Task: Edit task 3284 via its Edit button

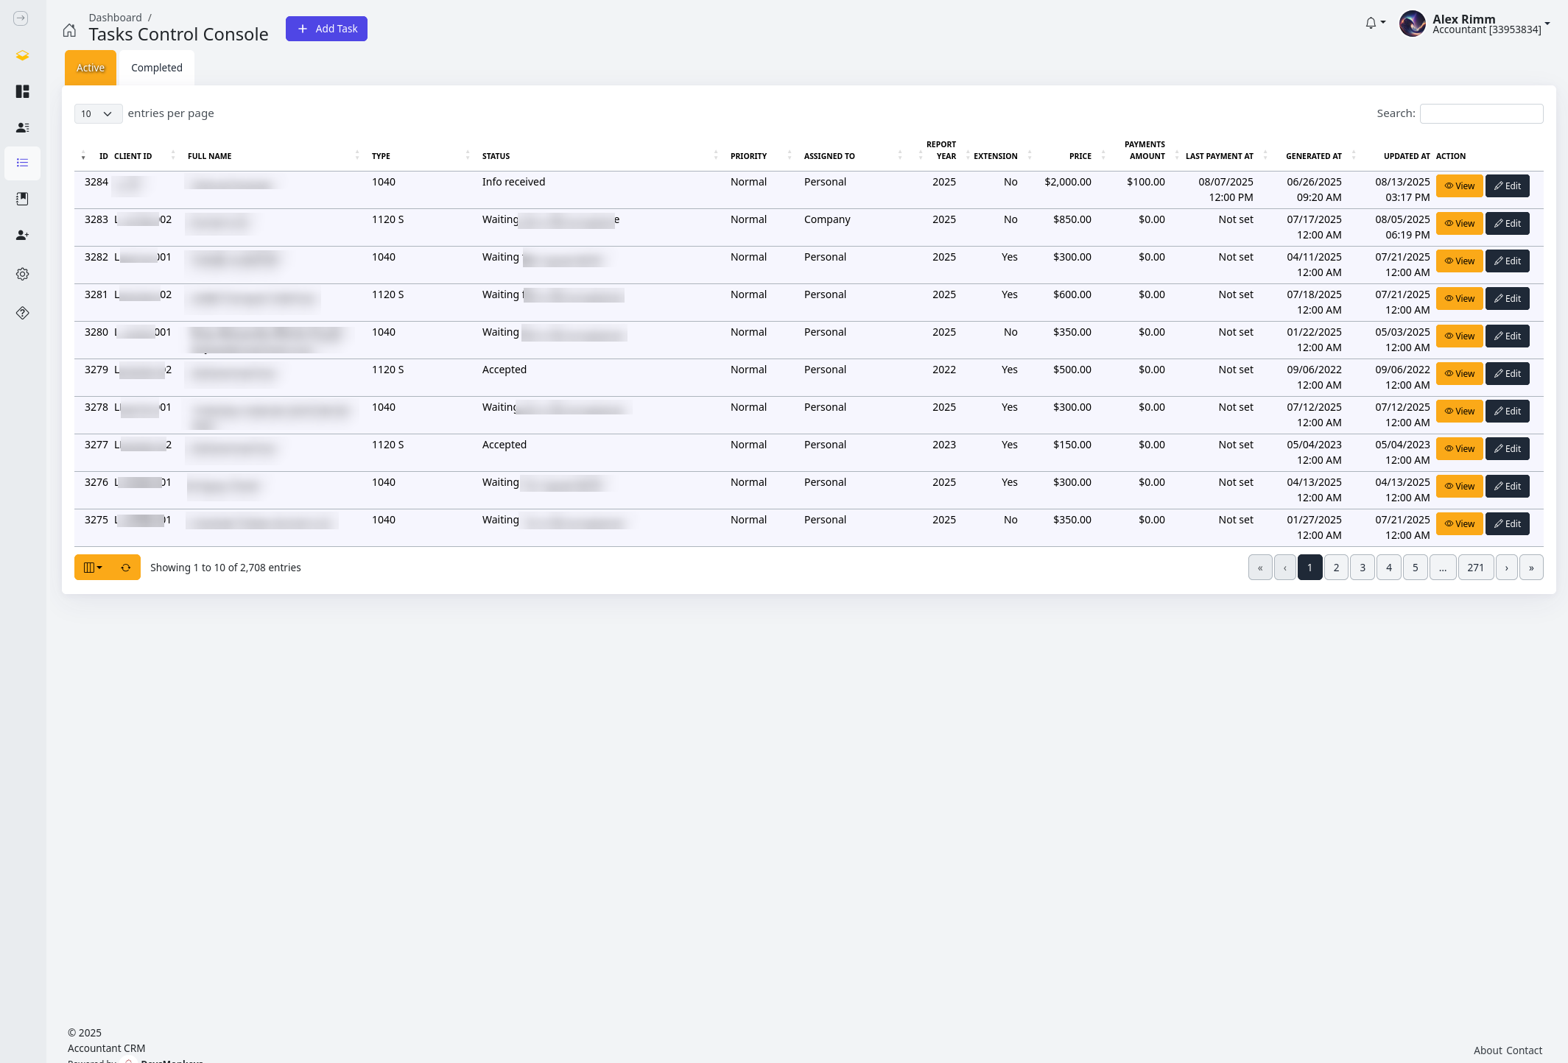Action: coord(1508,186)
